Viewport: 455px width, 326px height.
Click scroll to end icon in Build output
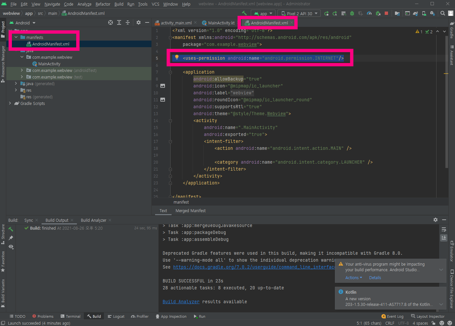point(444,238)
